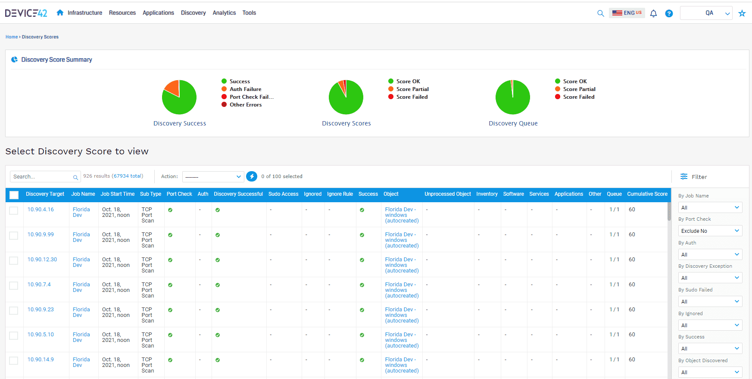
Task: Open the Analytics menu
Action: tap(224, 13)
